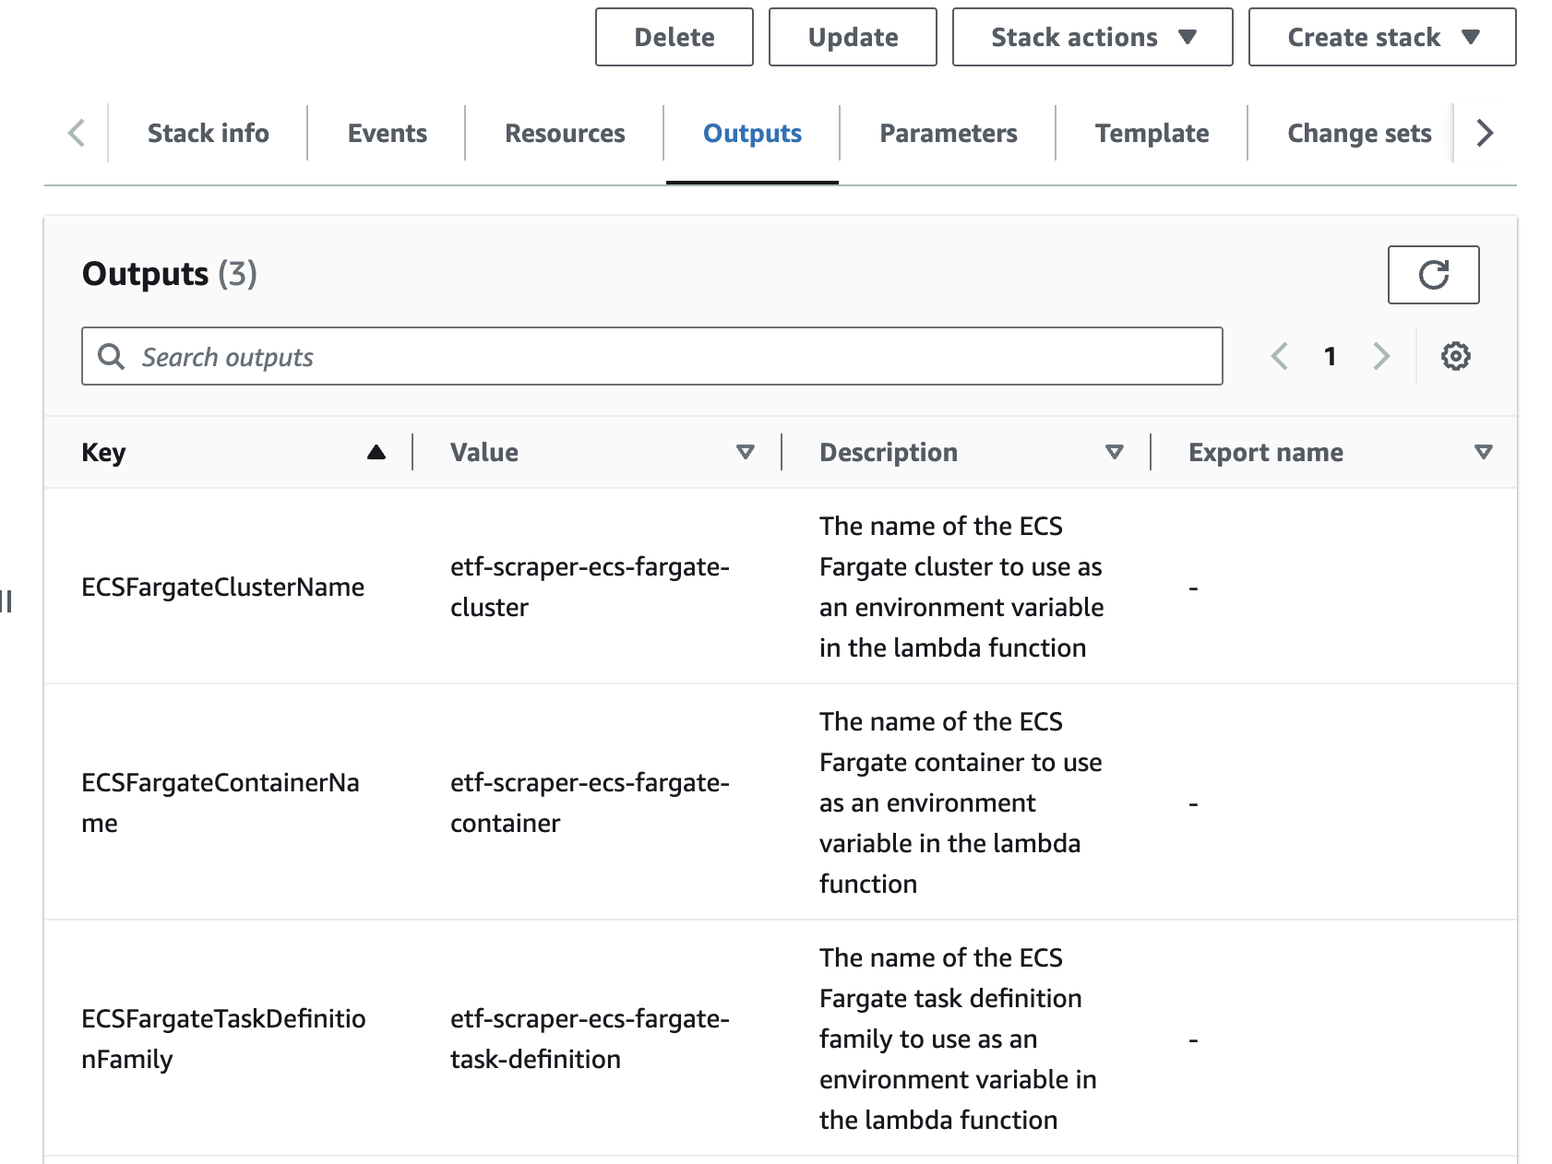Click ECSFargateClusterName export name dash

click(1193, 588)
